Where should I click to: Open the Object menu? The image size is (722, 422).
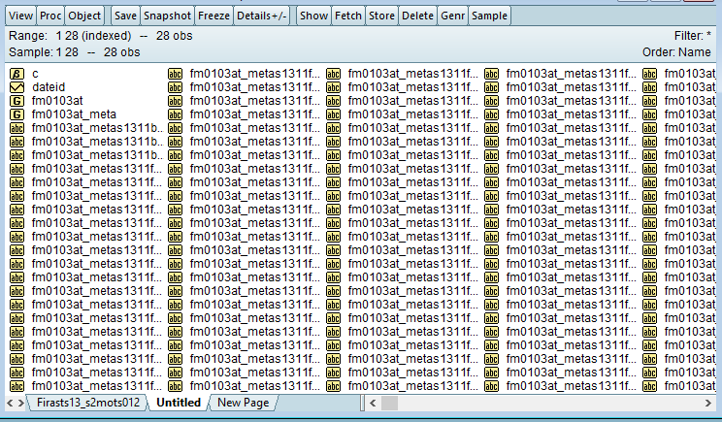84,16
